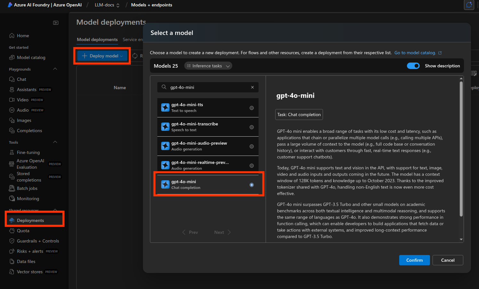Turn off the Show description toggle
Screen dimensions: 479x289
click(413, 66)
